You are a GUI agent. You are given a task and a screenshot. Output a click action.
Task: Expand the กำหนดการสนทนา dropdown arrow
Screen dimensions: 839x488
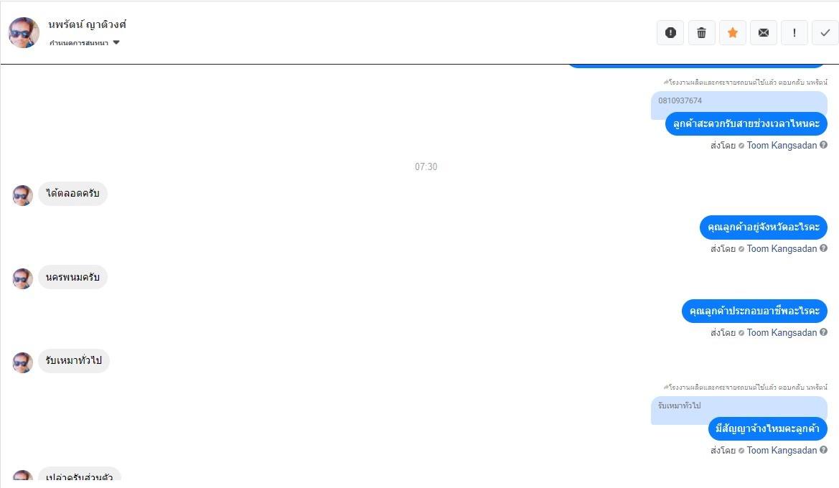(116, 43)
